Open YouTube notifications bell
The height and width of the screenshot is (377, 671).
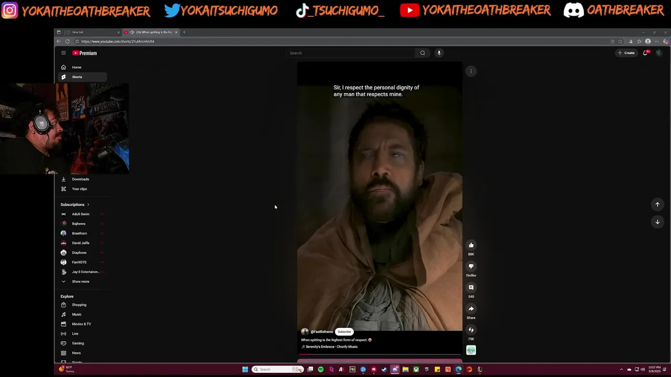[645, 53]
